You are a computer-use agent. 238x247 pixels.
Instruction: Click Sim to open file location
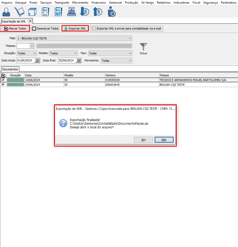click(x=143, y=140)
